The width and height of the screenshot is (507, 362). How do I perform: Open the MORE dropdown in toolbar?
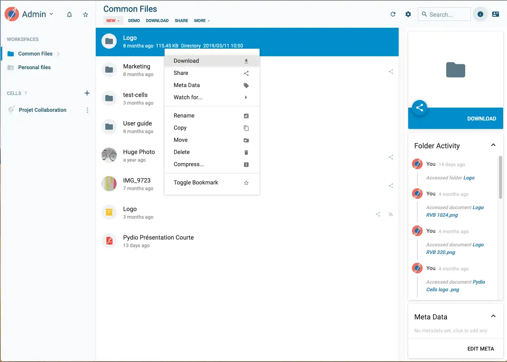tap(202, 21)
